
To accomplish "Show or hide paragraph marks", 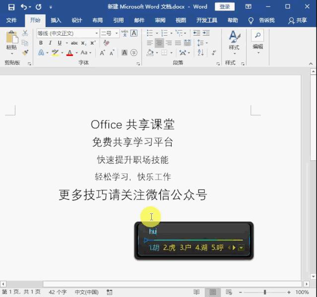I will [x=213, y=52].
